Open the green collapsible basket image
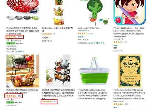This screenshot has height=110, width=153. 94,71
